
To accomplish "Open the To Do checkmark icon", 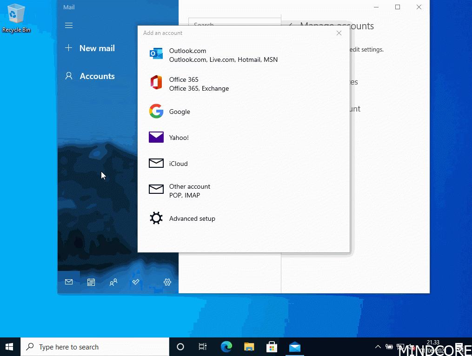I will click(136, 282).
